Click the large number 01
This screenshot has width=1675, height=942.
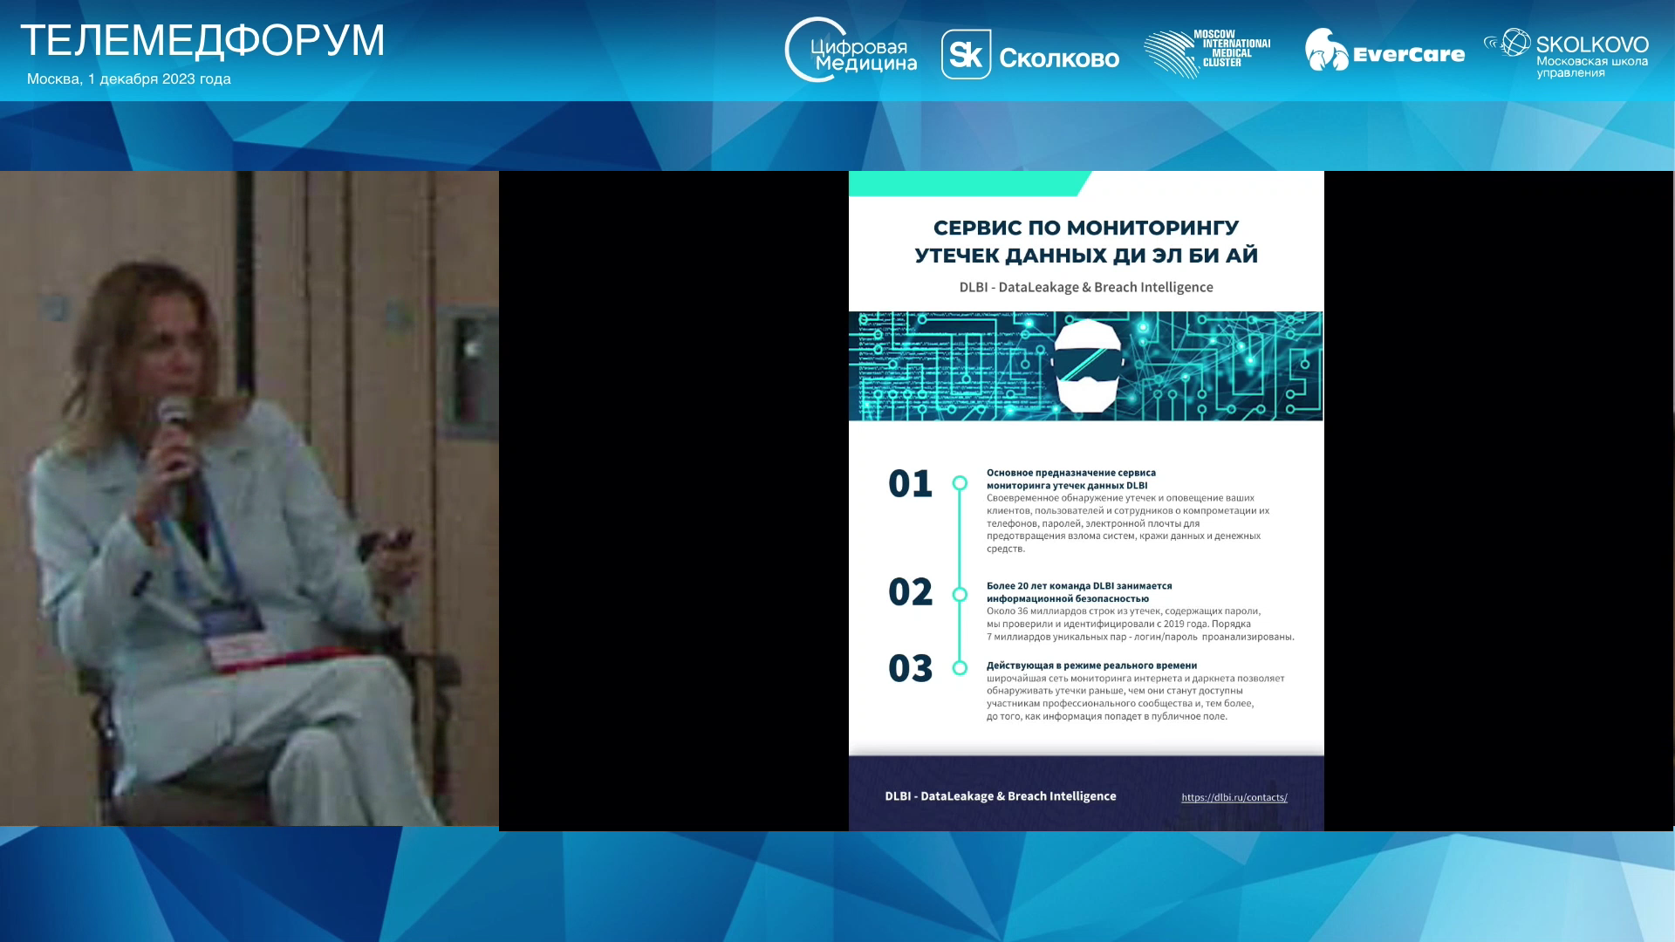910,484
